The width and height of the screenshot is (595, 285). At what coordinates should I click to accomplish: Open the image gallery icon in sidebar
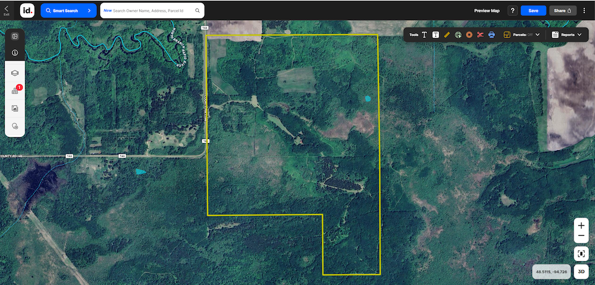click(15, 108)
